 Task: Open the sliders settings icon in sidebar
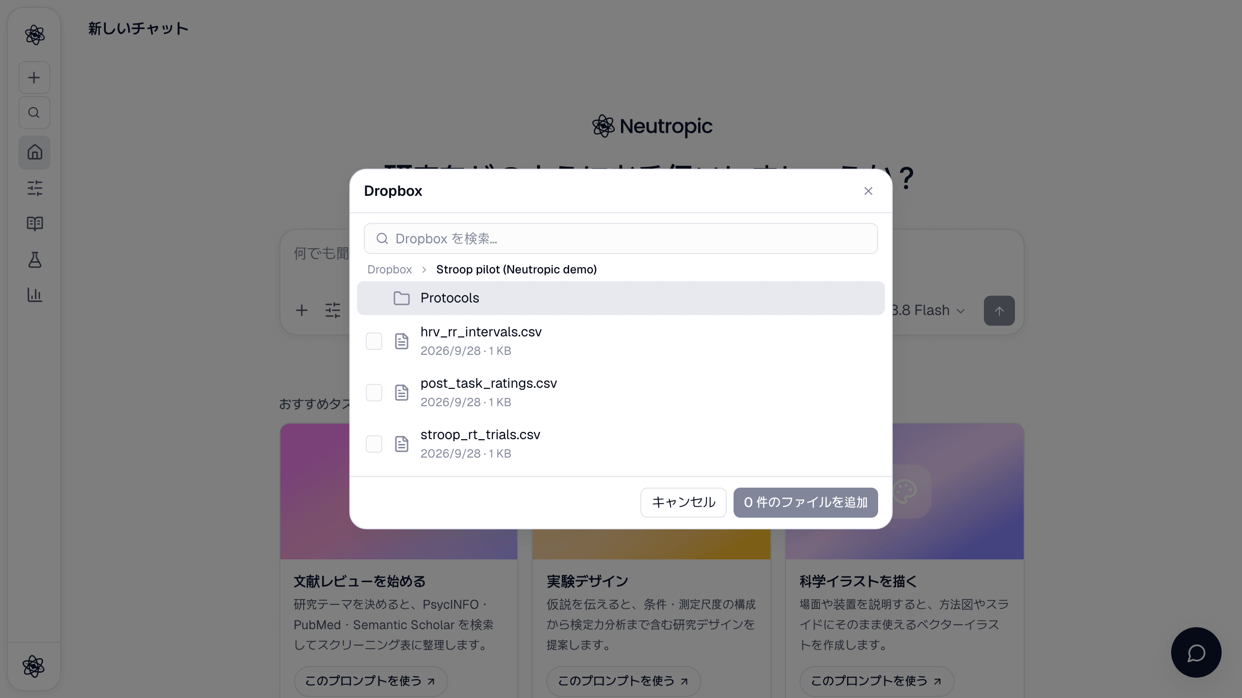pos(34,188)
